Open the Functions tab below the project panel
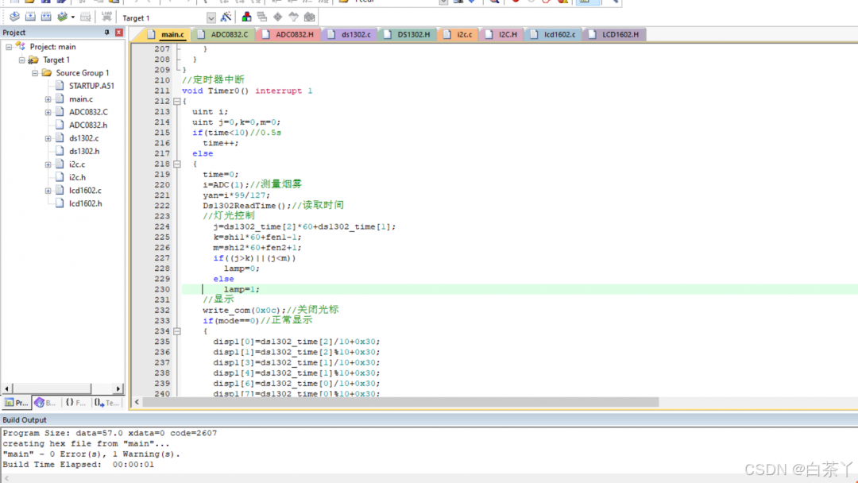858x483 pixels. 75,403
